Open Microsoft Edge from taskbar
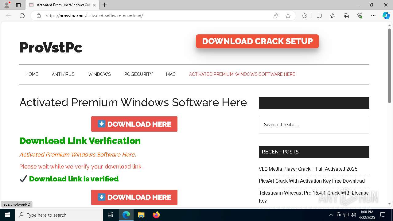Image resolution: width=393 pixels, height=221 pixels. coord(126,215)
